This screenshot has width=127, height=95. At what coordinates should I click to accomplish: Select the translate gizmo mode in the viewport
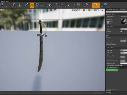(x=73, y=10)
